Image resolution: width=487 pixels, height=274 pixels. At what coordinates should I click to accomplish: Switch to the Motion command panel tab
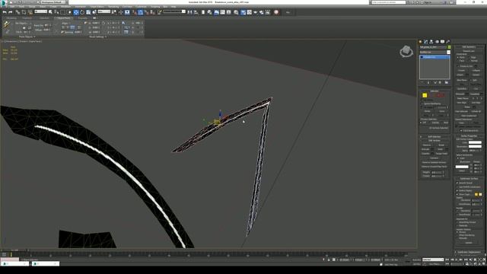pos(437,42)
